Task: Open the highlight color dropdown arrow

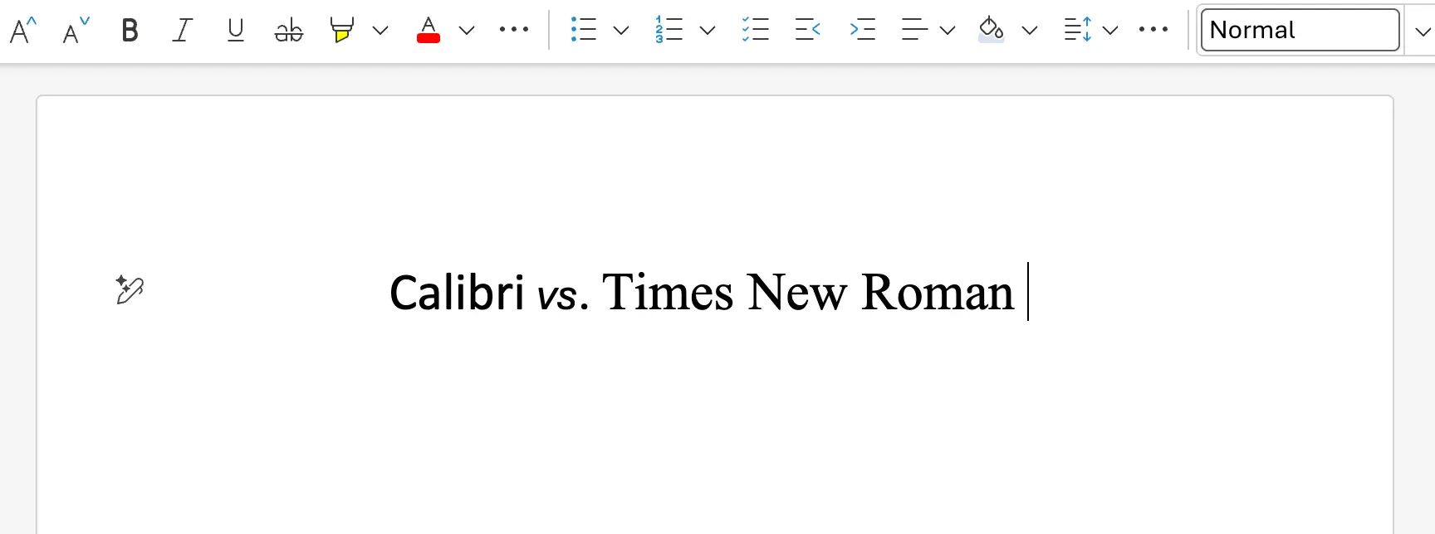Action: point(380,31)
